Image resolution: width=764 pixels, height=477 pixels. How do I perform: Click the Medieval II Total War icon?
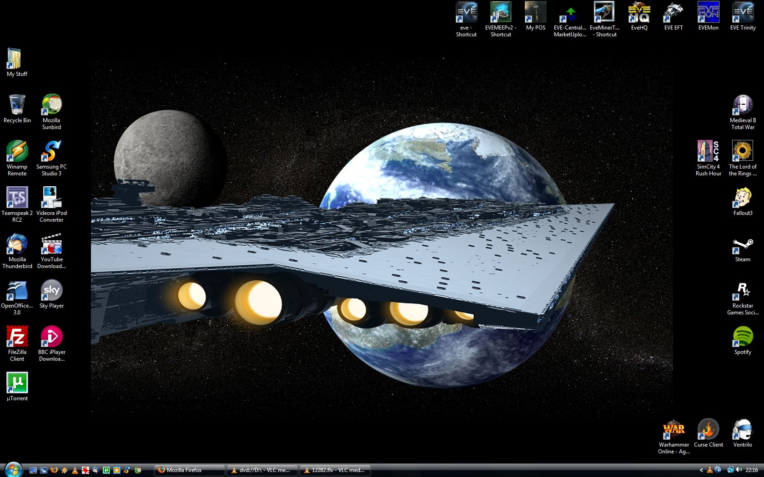coord(743,107)
